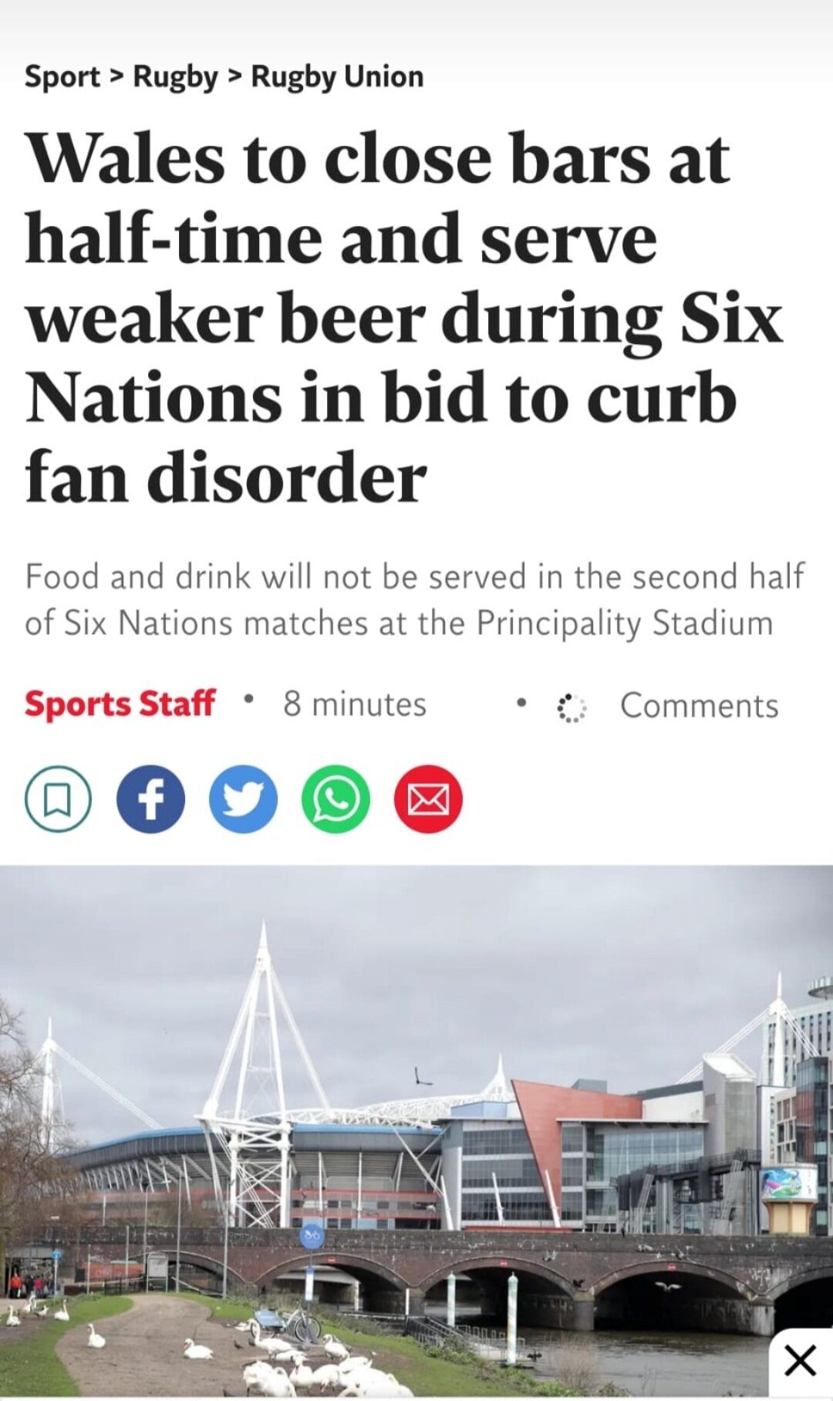Click the second breadcrumb chevron after Rugby
833x1401 pixels.
(235, 76)
